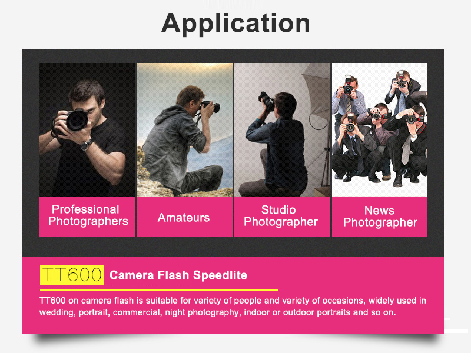Click the Camera Flash Speedlite heading
The height and width of the screenshot is (353, 471).
pyautogui.click(x=178, y=275)
